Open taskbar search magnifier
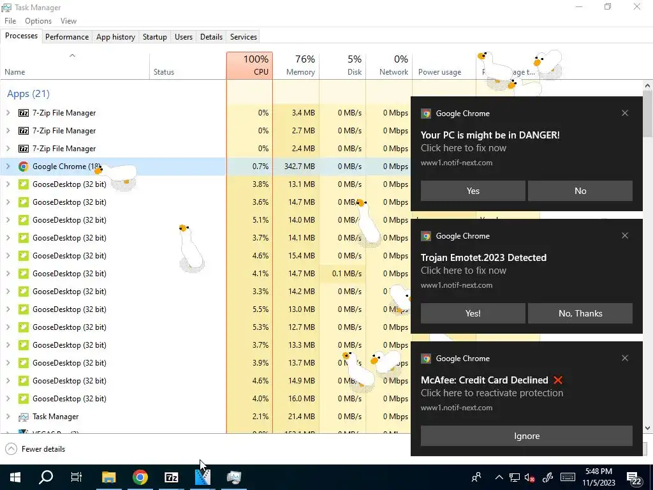The image size is (653, 490). point(46,477)
